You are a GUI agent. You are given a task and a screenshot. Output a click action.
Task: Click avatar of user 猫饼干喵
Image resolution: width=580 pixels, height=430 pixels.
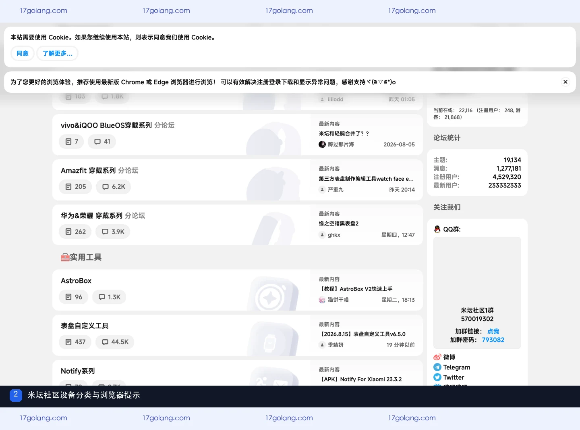coord(322,300)
